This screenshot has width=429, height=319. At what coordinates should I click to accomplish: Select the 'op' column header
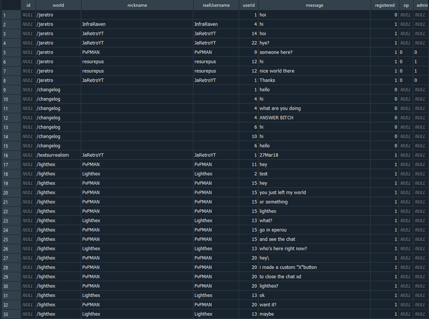406,5
